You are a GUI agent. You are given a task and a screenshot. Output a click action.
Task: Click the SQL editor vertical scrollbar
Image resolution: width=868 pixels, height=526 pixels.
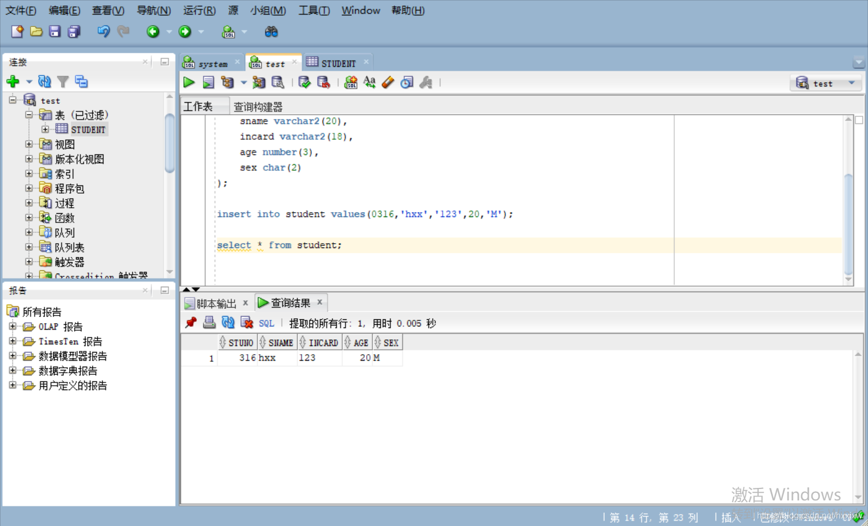pos(848,225)
